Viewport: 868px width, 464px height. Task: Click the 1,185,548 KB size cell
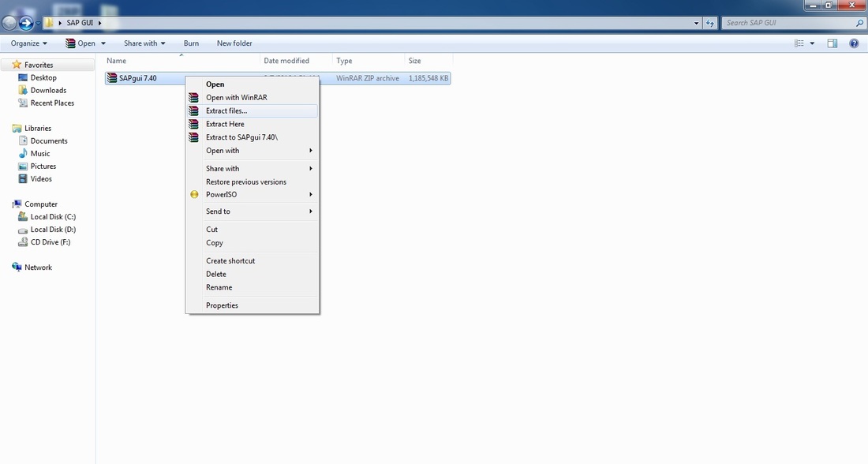[428, 78]
